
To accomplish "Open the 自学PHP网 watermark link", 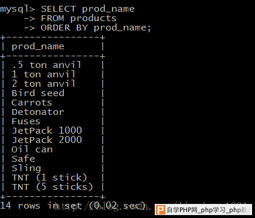I will 203,210.
